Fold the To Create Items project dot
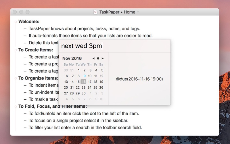The height and width of the screenshot is (144, 230). pos(16,50)
